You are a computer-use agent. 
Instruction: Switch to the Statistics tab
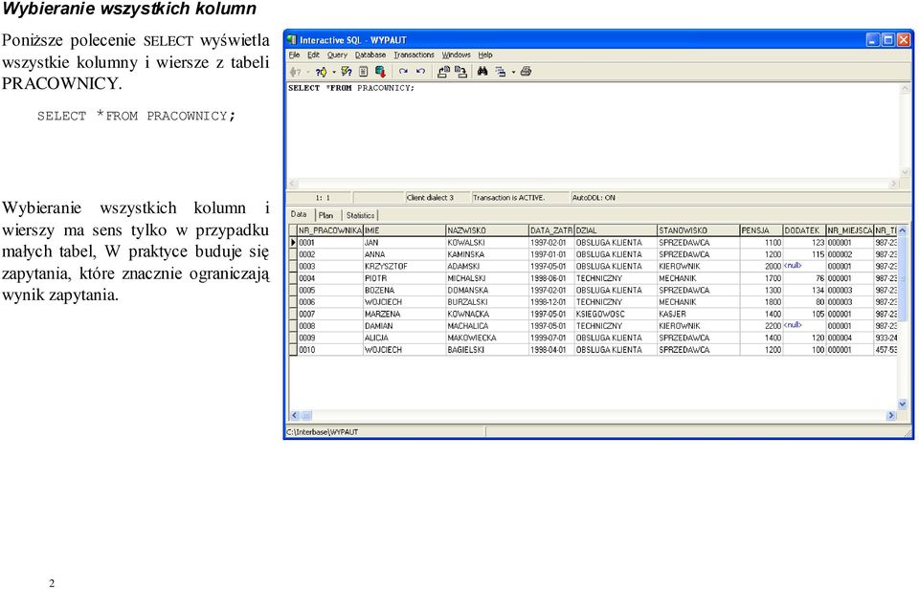click(360, 215)
